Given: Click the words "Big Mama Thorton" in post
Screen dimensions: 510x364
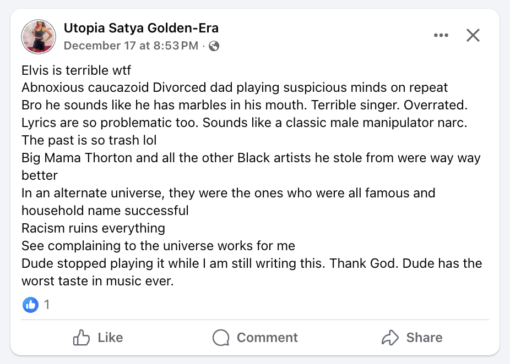Looking at the screenshot, I should pos(70,158).
